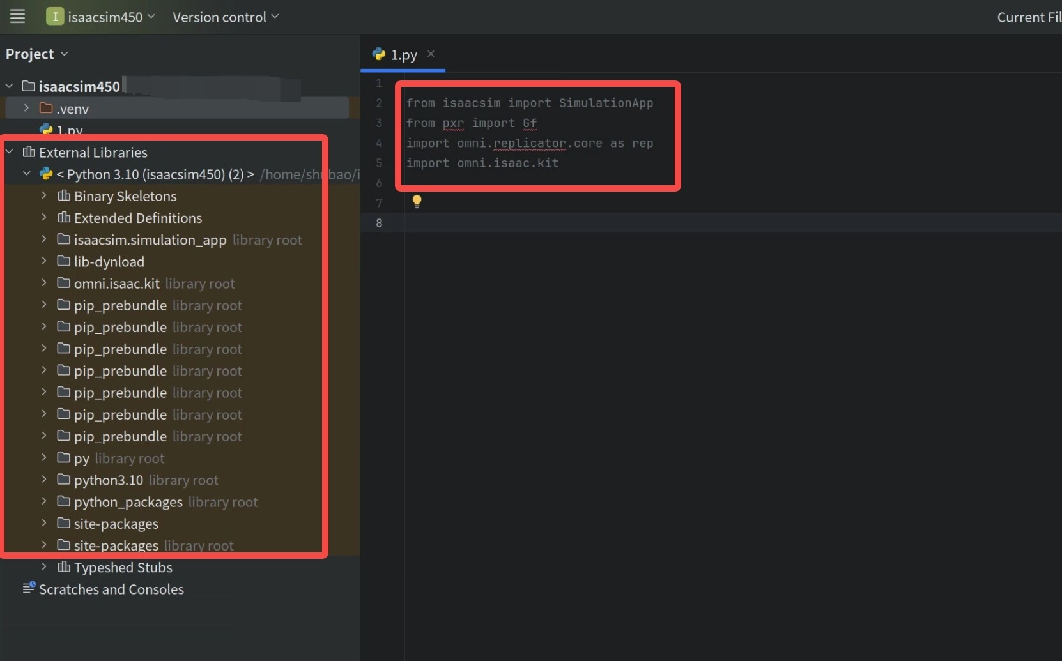Collapse the Python 3.10 interpreter node
Viewport: 1062px width, 661px height.
pos(27,174)
